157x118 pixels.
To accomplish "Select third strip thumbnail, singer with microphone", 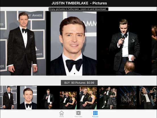I will tap(48, 97).
